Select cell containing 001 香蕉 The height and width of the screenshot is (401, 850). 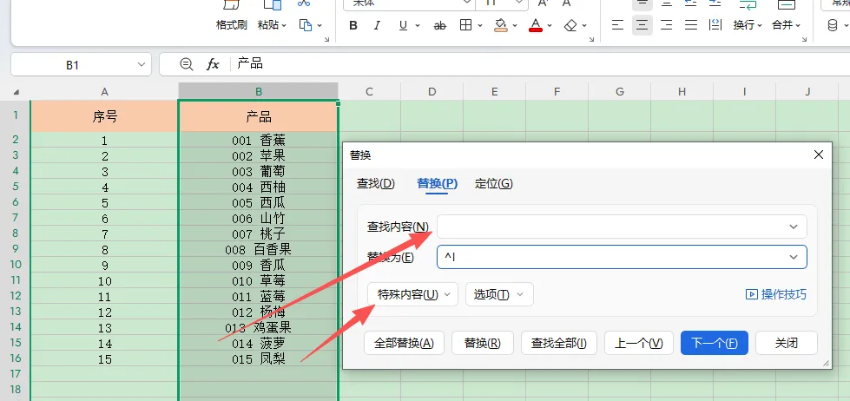point(259,141)
